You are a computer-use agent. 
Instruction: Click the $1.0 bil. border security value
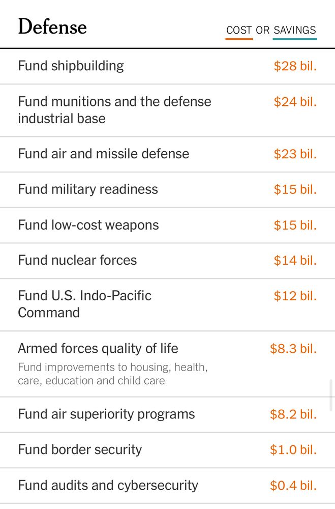(x=294, y=449)
